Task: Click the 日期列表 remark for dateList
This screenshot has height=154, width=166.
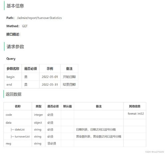Action: click(96, 130)
